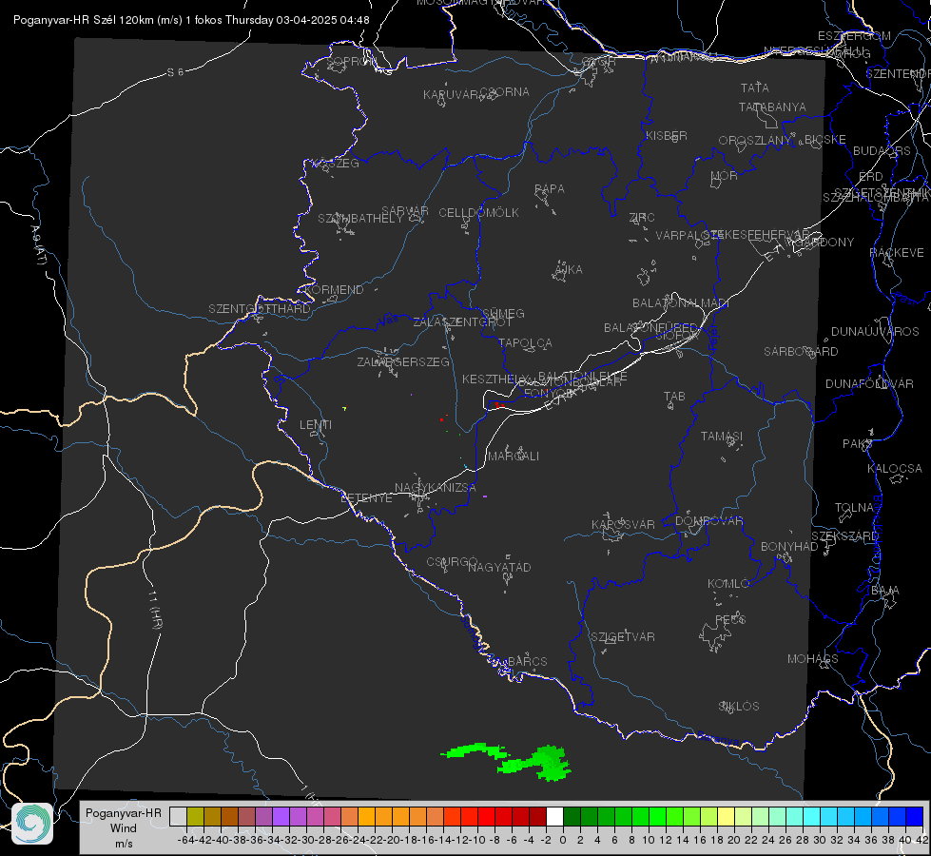Viewport: 931px width, 856px height.
Task: Select the AJKA city label
Action: pyautogui.click(x=569, y=270)
